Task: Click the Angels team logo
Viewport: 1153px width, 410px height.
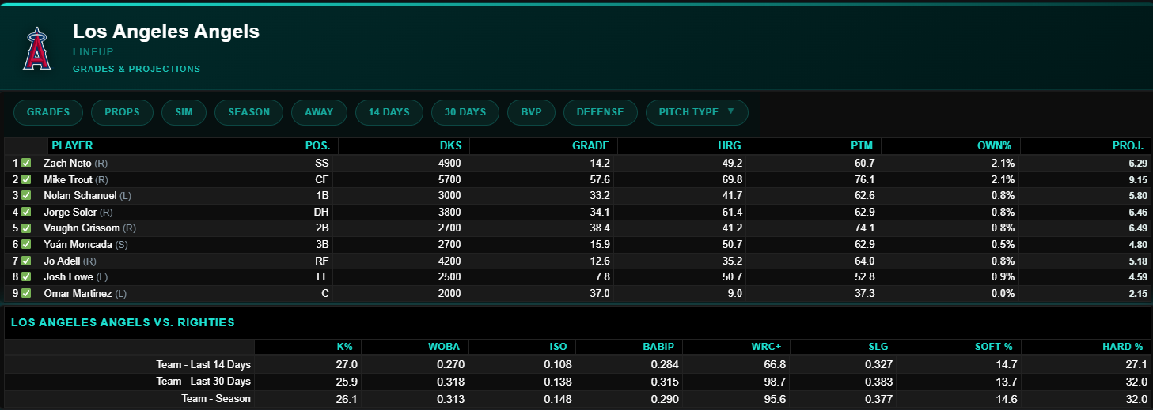Action: [x=36, y=49]
